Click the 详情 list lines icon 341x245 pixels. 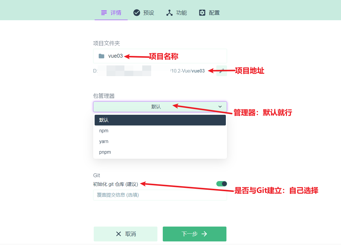coord(104,13)
